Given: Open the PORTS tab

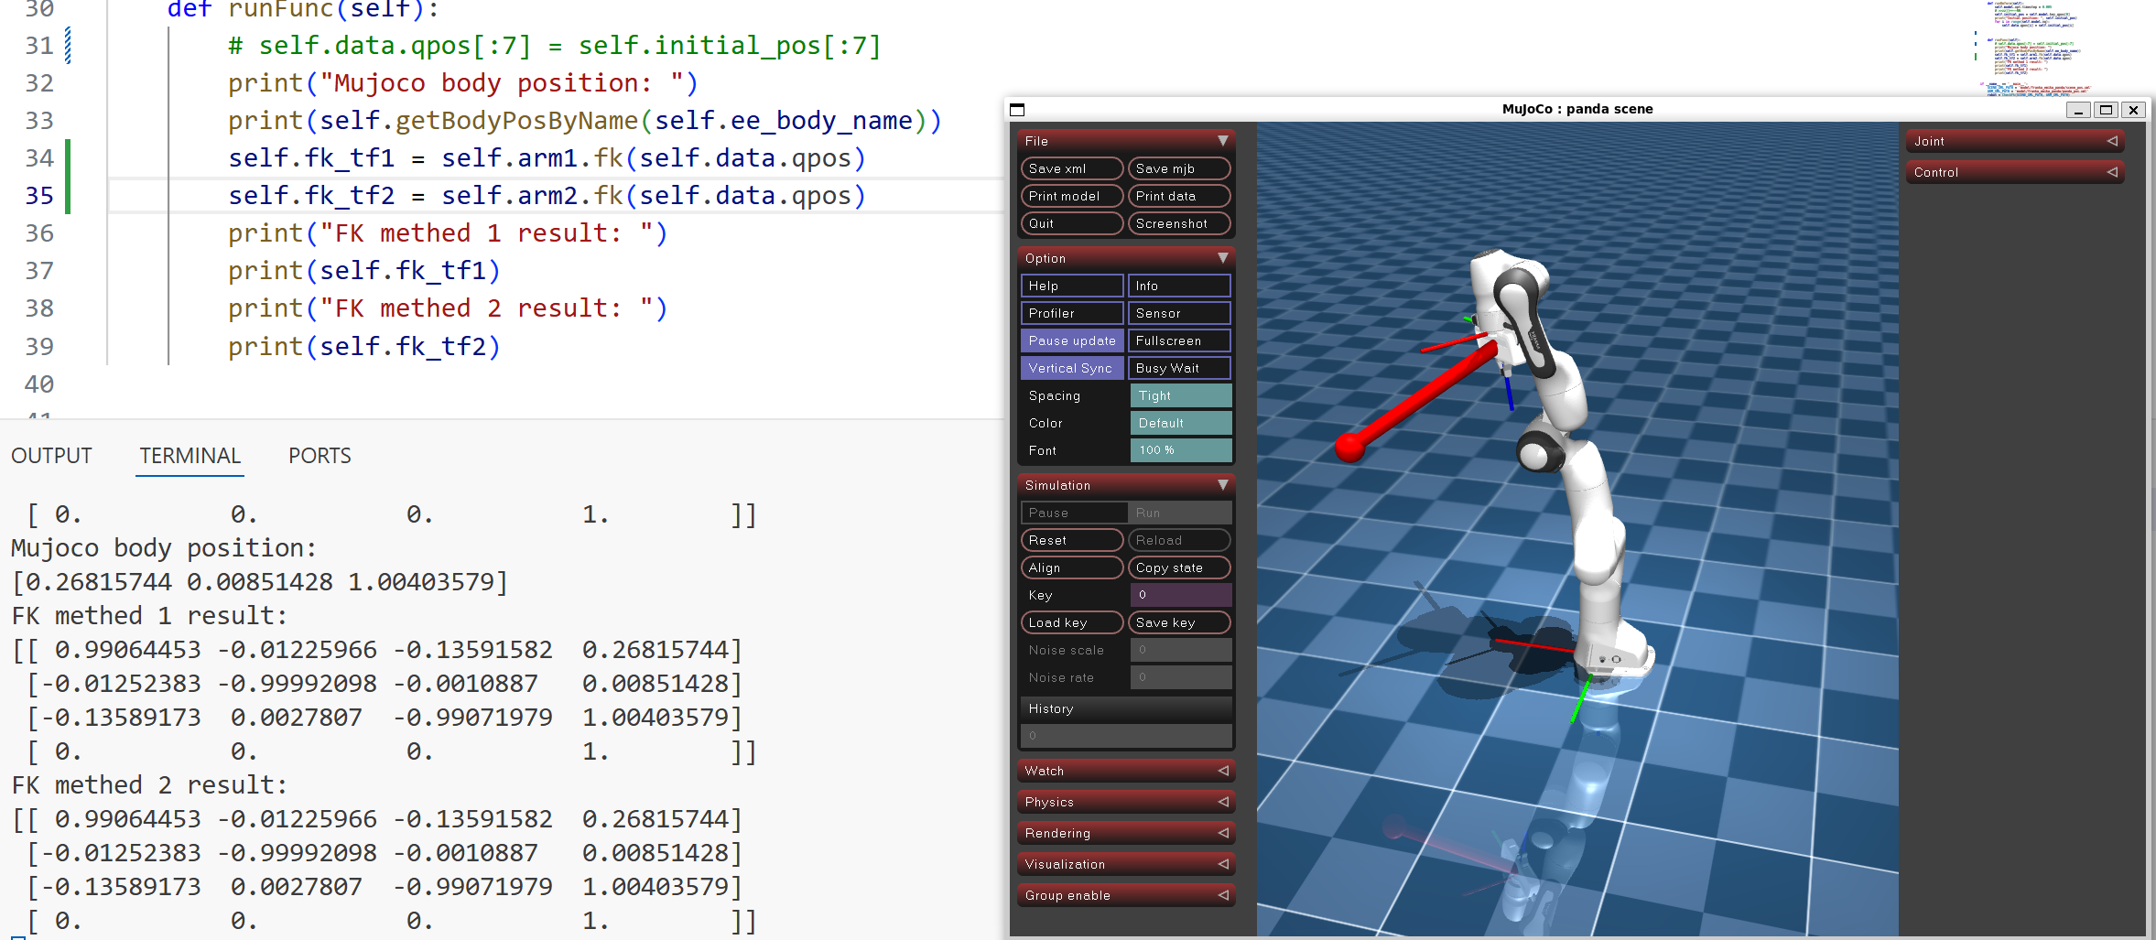Looking at the screenshot, I should (x=320, y=456).
